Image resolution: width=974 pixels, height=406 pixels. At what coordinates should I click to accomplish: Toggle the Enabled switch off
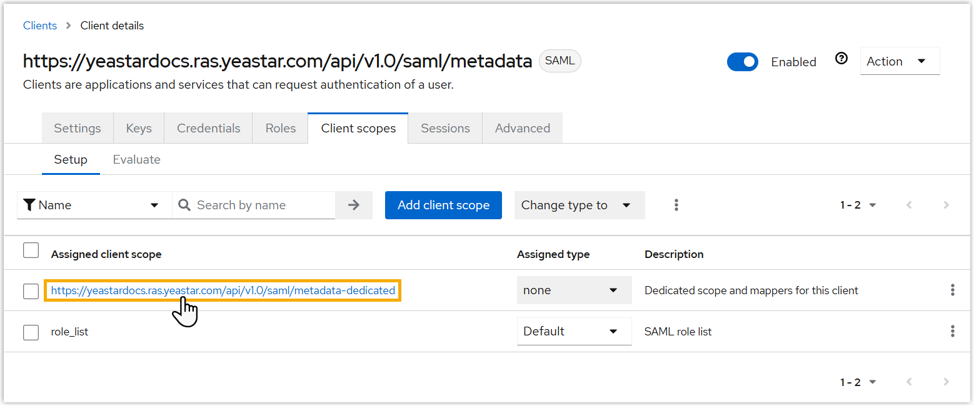point(743,62)
